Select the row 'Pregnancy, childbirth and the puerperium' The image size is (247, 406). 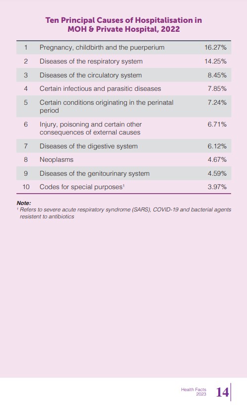(123, 47)
